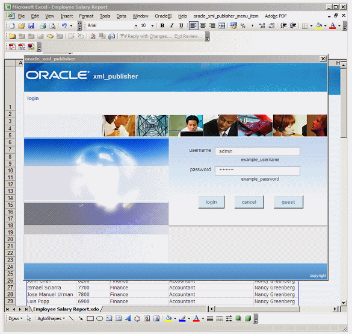Click the Borders icon

(x=304, y=26)
